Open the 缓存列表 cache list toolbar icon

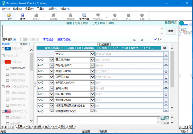click(x=84, y=15)
